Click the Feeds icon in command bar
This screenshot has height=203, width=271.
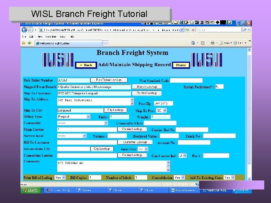coord(203,43)
